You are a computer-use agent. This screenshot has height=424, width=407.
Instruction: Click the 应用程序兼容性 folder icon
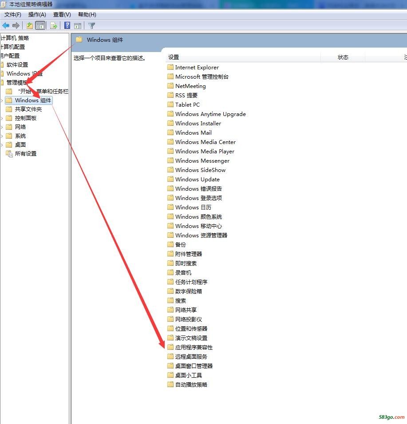click(170, 347)
